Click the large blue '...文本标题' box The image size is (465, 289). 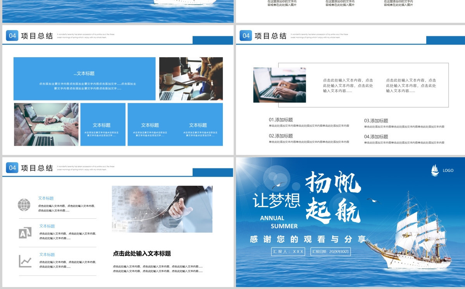tap(84, 79)
